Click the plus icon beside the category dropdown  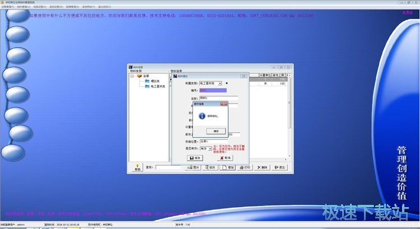coord(227,83)
